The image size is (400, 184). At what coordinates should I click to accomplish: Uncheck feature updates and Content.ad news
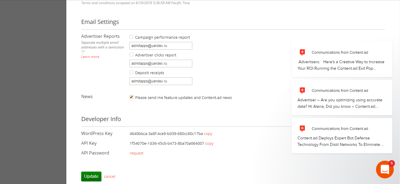[x=132, y=97]
